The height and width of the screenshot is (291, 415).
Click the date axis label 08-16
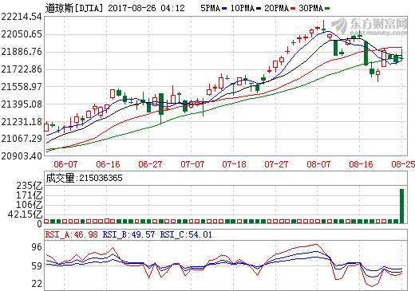coord(361,164)
